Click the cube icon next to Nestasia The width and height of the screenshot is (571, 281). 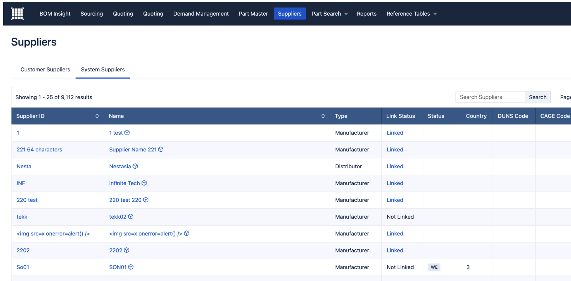tap(135, 166)
